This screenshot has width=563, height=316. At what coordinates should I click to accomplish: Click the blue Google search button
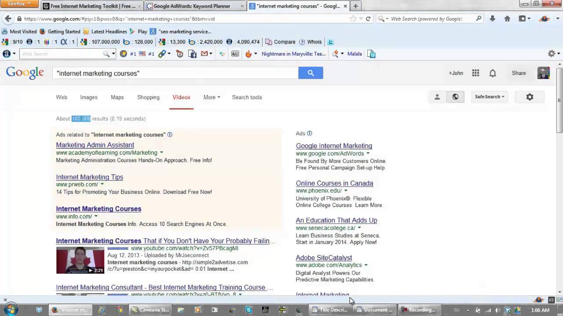coord(311,73)
